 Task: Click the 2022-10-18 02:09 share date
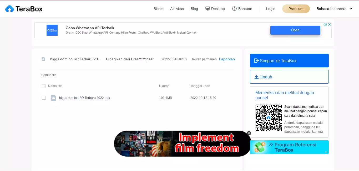tap(174, 59)
